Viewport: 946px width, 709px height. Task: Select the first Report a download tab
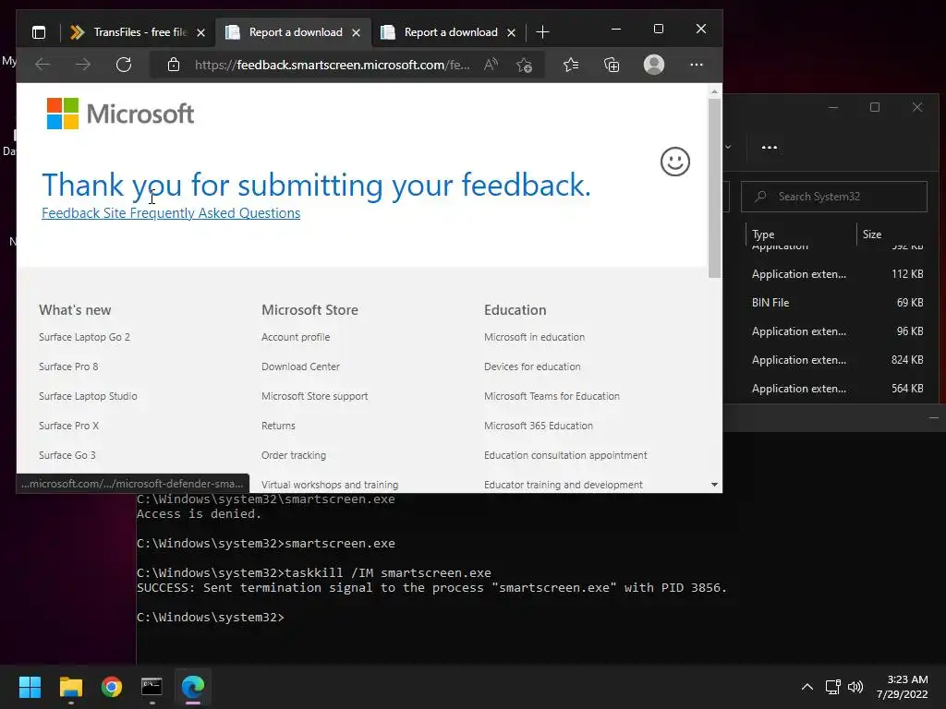(293, 32)
